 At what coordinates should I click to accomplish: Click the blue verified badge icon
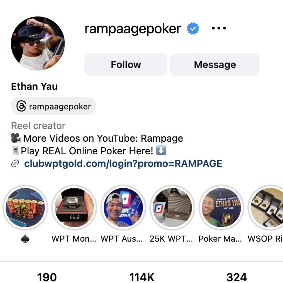(193, 28)
